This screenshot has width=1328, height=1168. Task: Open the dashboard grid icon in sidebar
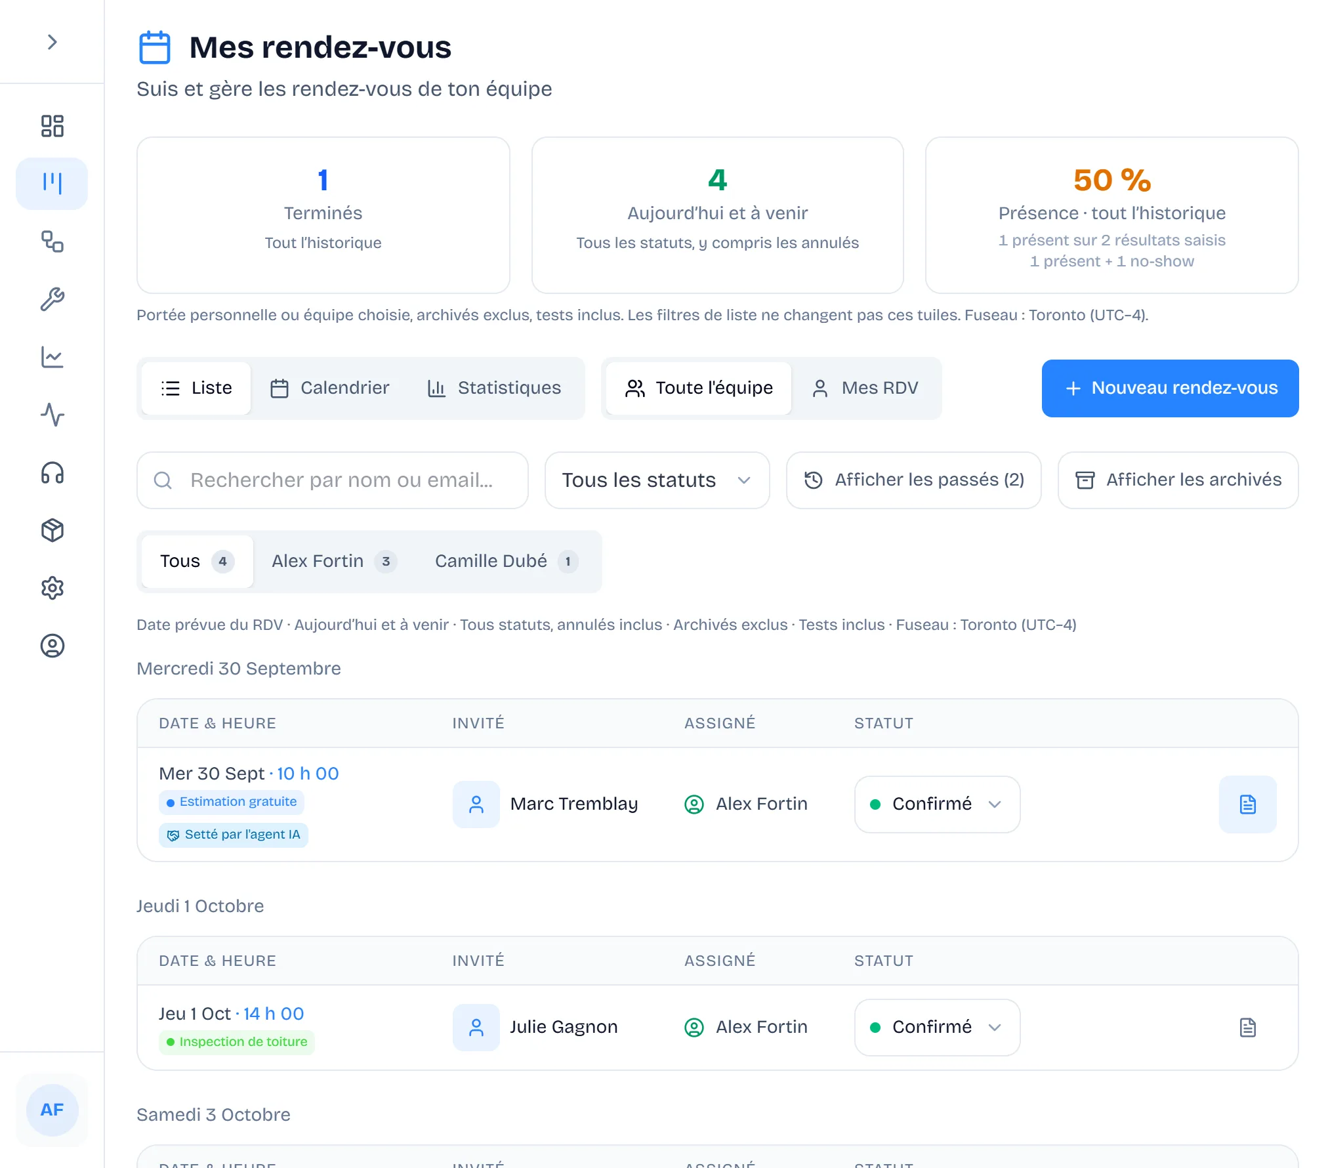[x=52, y=126]
